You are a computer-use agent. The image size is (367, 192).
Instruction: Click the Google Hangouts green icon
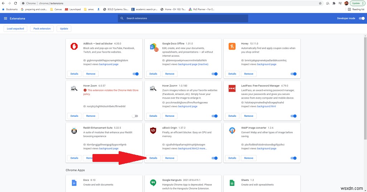(x=153, y=183)
